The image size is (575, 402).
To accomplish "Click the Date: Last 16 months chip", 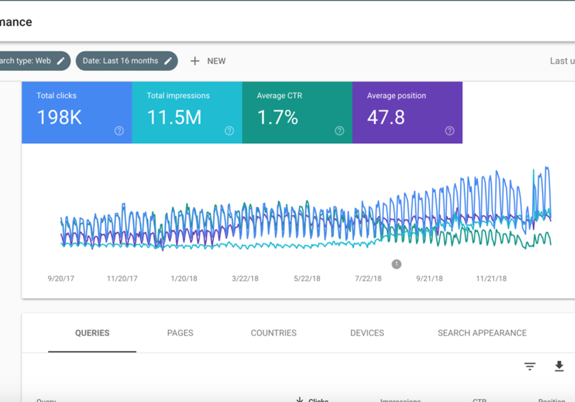I will tap(127, 61).
